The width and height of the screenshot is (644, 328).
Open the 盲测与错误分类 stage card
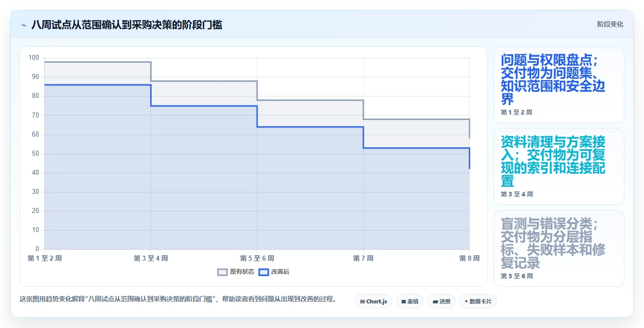coord(559,248)
